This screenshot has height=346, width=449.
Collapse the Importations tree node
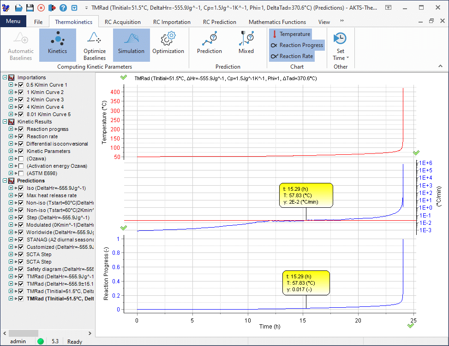click(x=5, y=77)
